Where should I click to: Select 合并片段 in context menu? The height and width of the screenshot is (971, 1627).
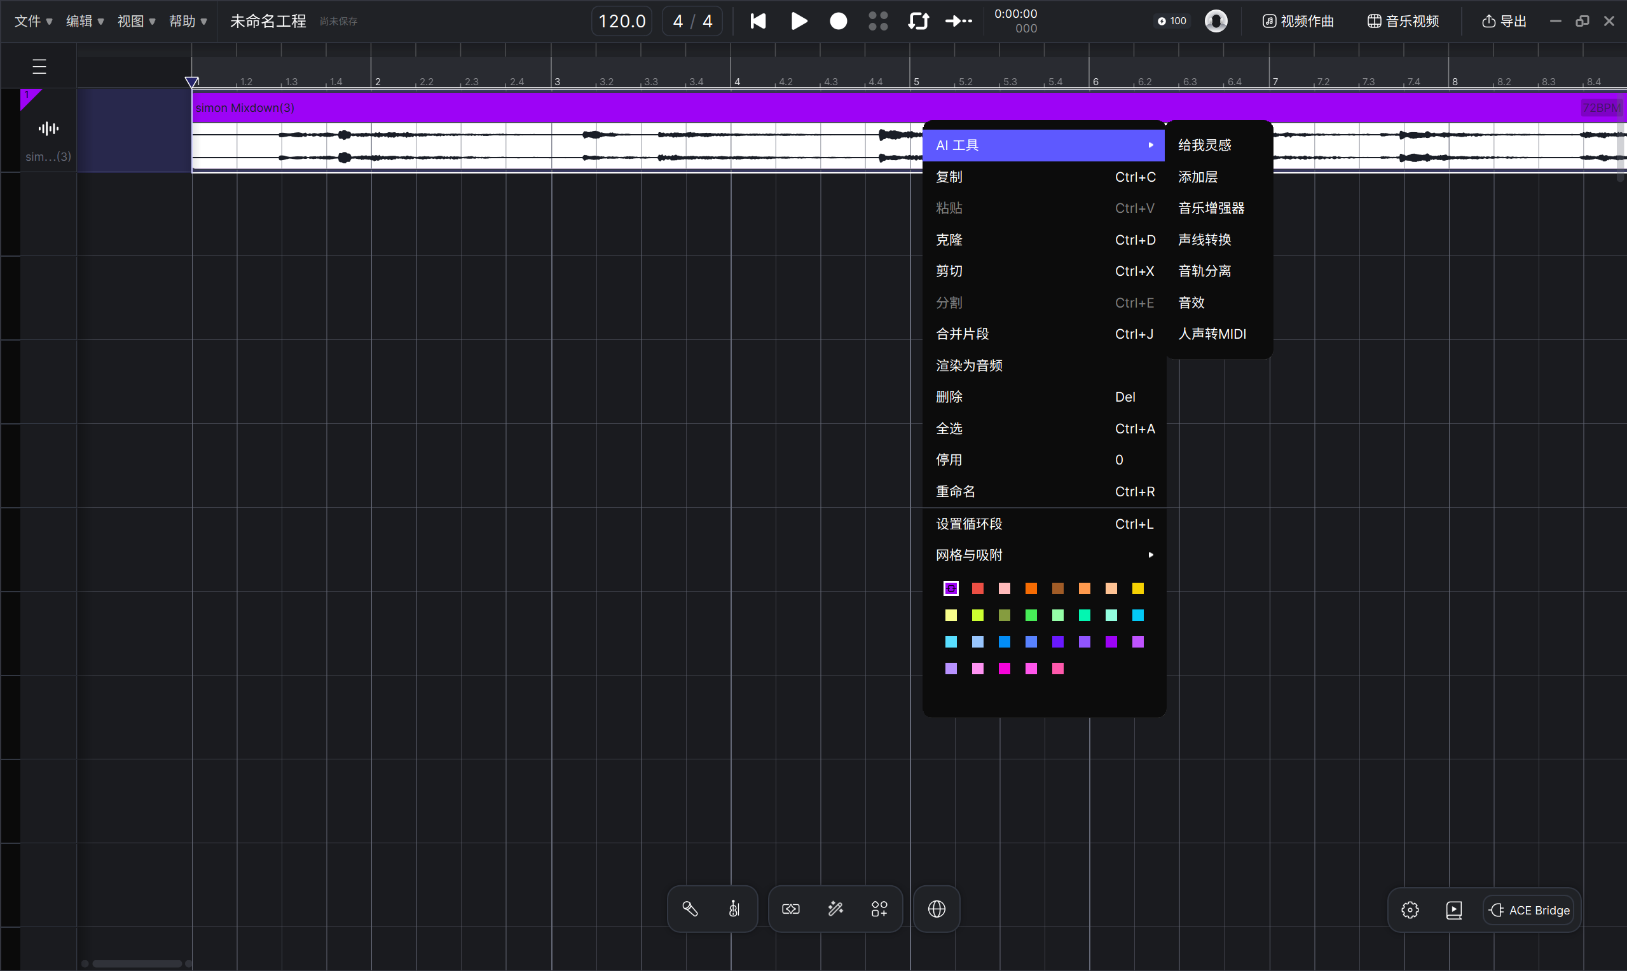(x=1044, y=334)
